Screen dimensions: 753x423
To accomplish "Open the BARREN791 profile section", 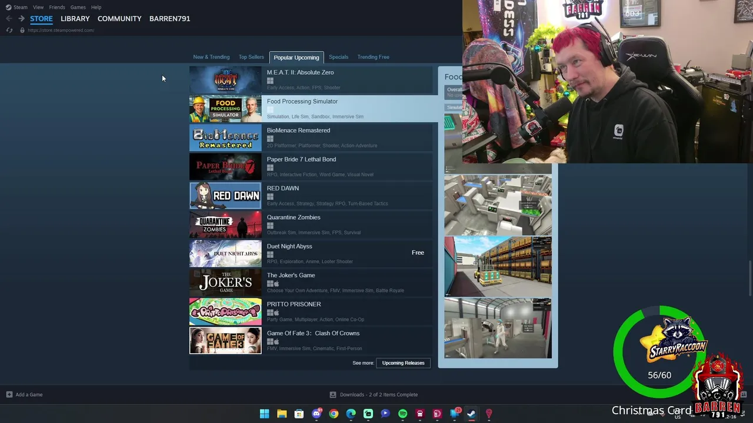I will click(169, 19).
